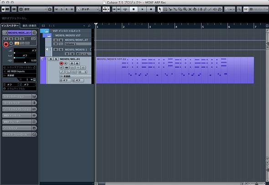The height and width of the screenshot is (185, 269).
Task: Click the camera snapshot icon after 設定
Action: (x=50, y=9)
